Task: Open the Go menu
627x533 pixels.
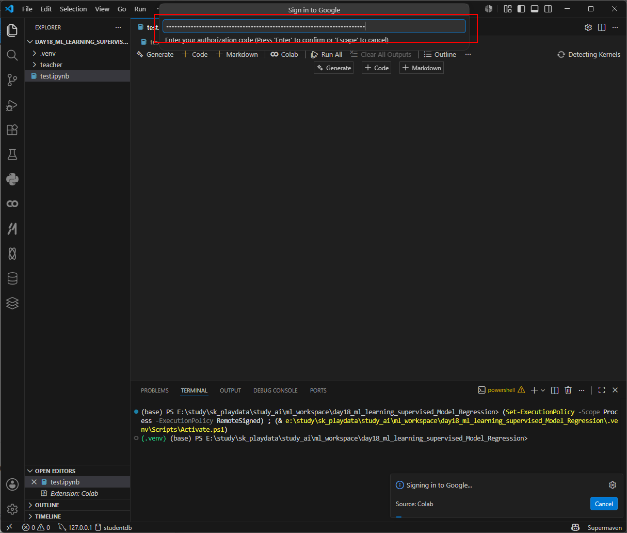Action: click(122, 9)
